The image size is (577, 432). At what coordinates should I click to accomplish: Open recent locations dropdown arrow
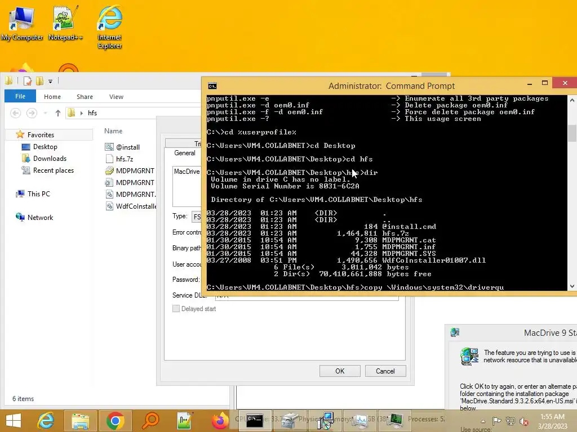(x=45, y=113)
